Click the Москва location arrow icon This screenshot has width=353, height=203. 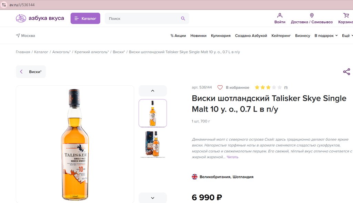tap(18, 35)
